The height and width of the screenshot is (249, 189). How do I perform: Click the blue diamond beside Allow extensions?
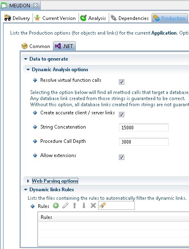[x=35, y=155]
